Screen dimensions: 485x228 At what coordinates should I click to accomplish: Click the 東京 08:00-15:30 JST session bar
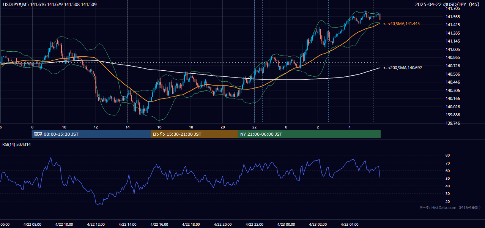pyautogui.click(x=91, y=134)
